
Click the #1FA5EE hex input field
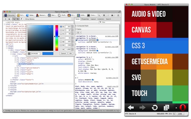click(x=36, y=54)
